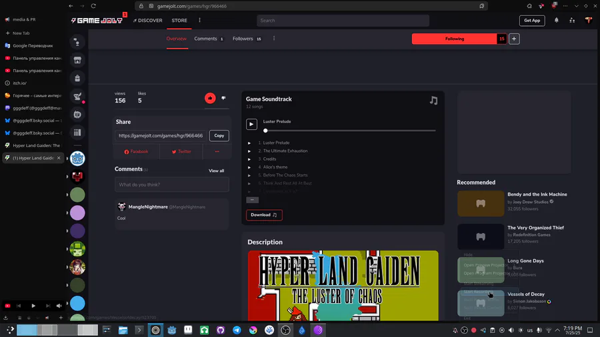Open the Store page

pyautogui.click(x=179, y=20)
